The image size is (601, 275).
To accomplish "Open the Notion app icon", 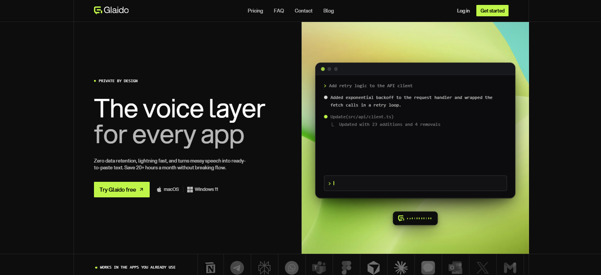I will (210, 268).
